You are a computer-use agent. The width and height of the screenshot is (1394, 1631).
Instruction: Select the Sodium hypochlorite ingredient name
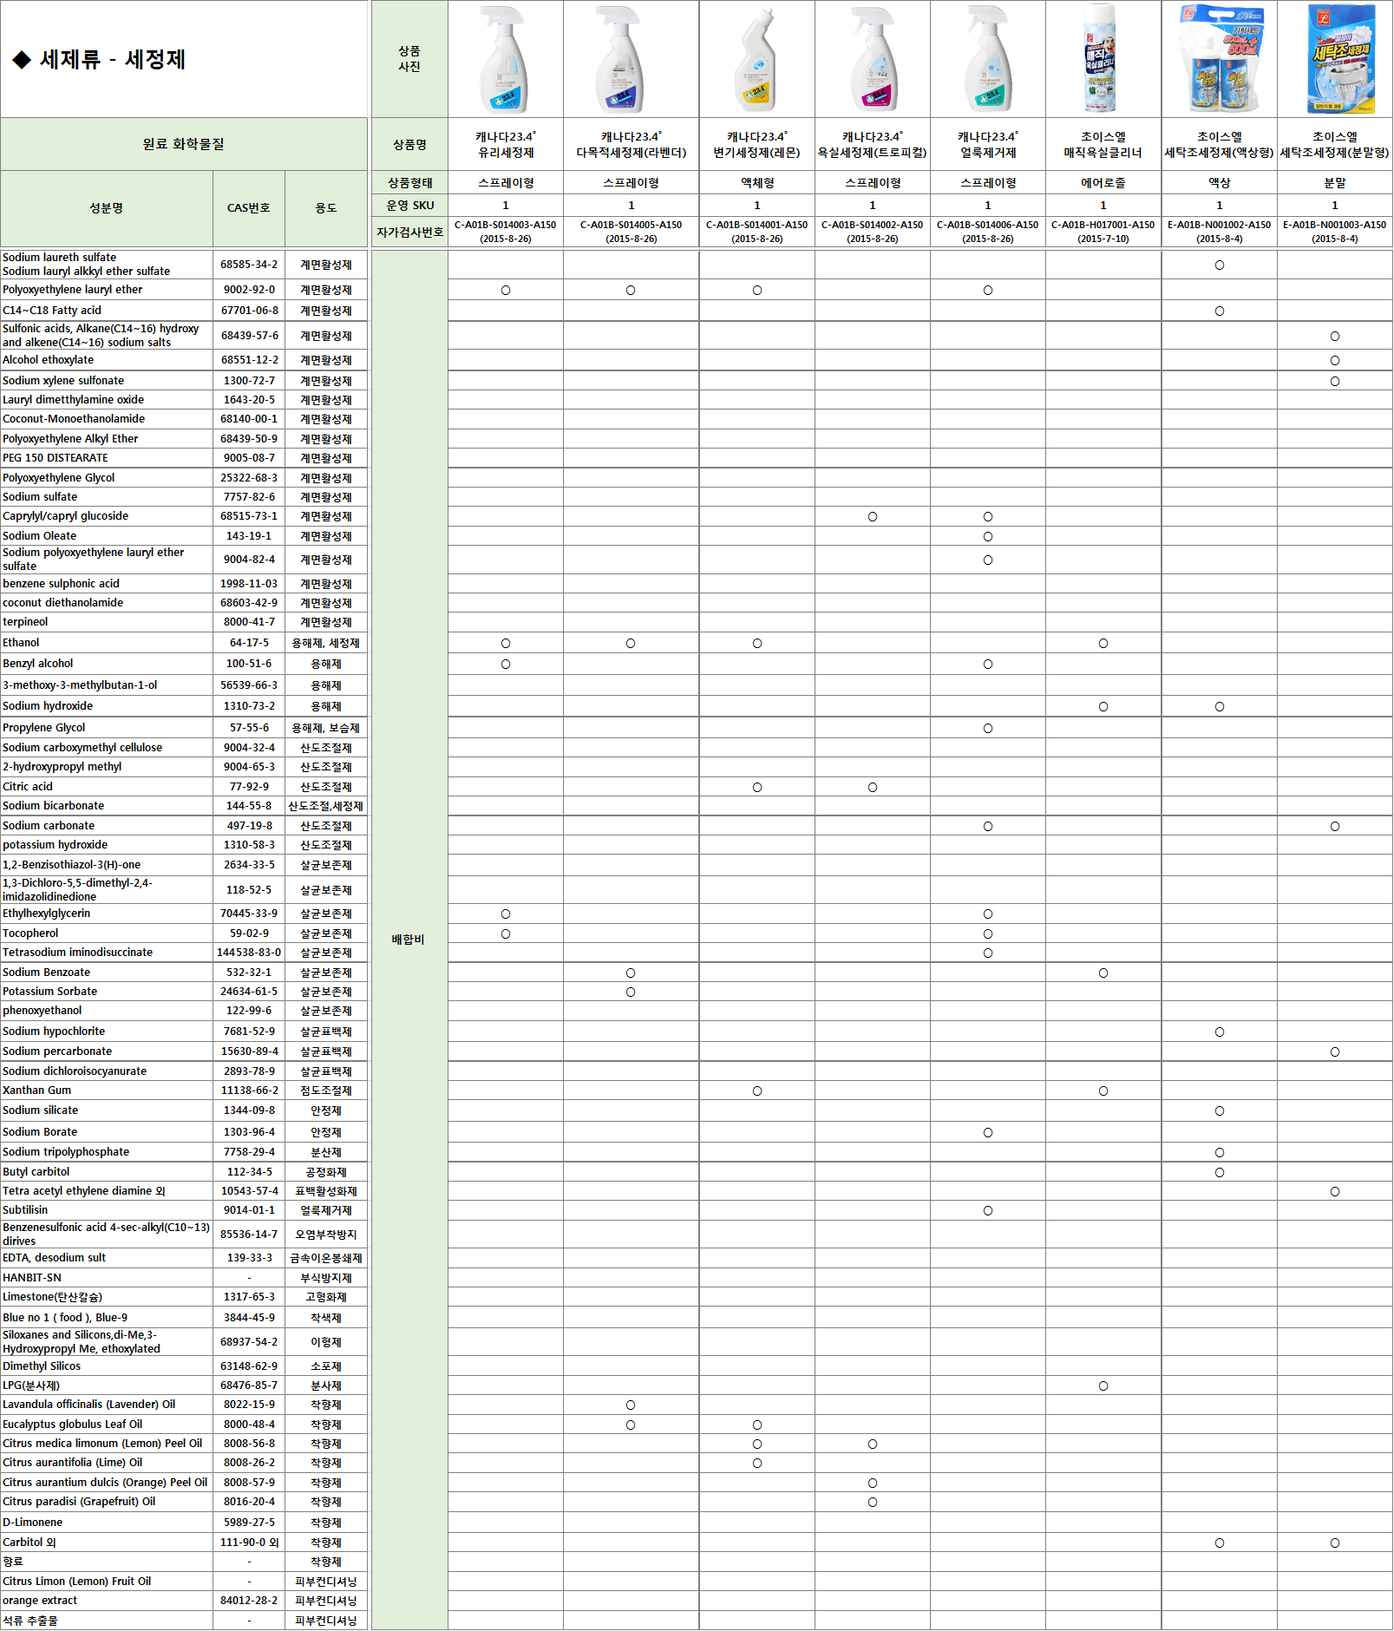[x=54, y=1032]
